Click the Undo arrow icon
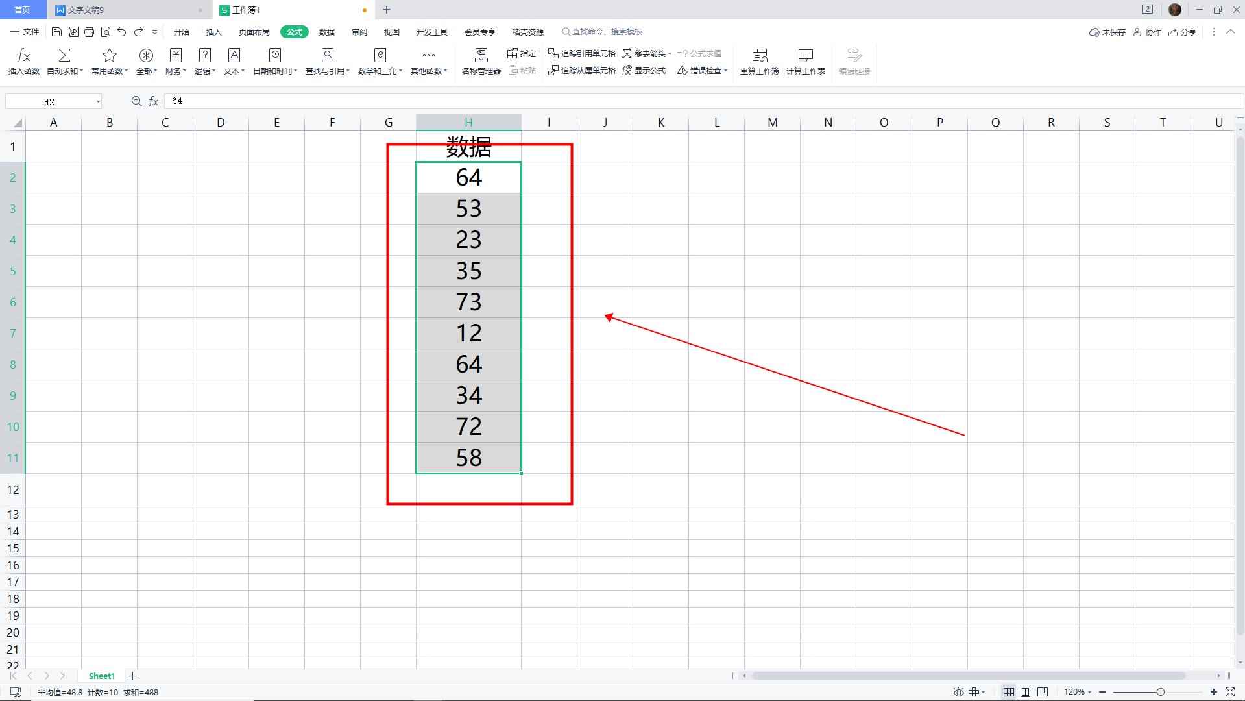Image resolution: width=1245 pixels, height=701 pixels. [x=121, y=32]
